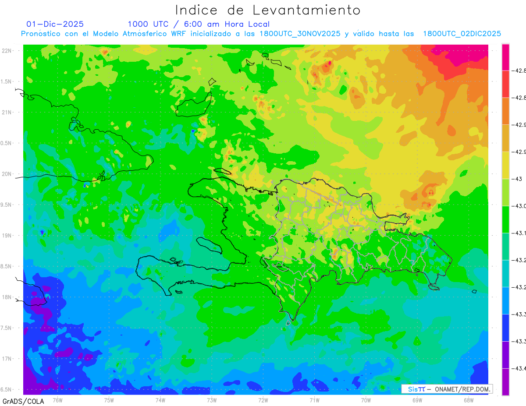Screen dimensions: 526x406
Task: Click the "21N" latitude label
Action: tap(7, 112)
